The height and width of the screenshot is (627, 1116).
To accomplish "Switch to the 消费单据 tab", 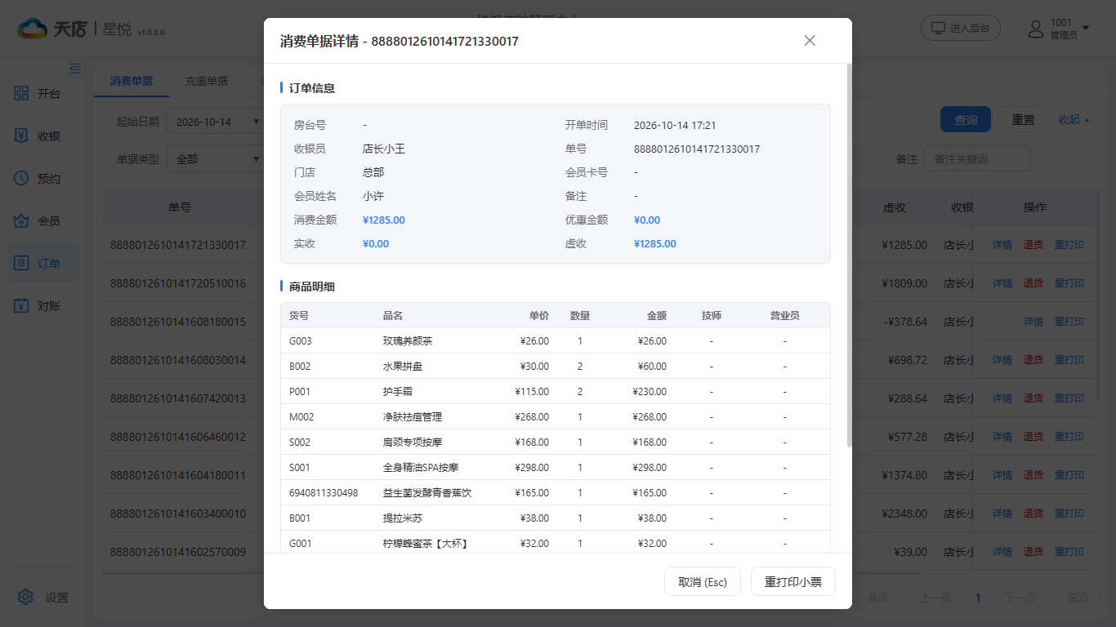I will pos(132,81).
